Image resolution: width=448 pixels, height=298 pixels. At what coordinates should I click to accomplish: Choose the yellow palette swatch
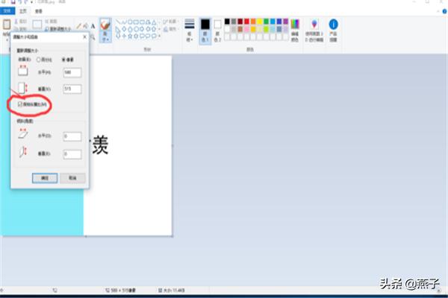(260, 22)
